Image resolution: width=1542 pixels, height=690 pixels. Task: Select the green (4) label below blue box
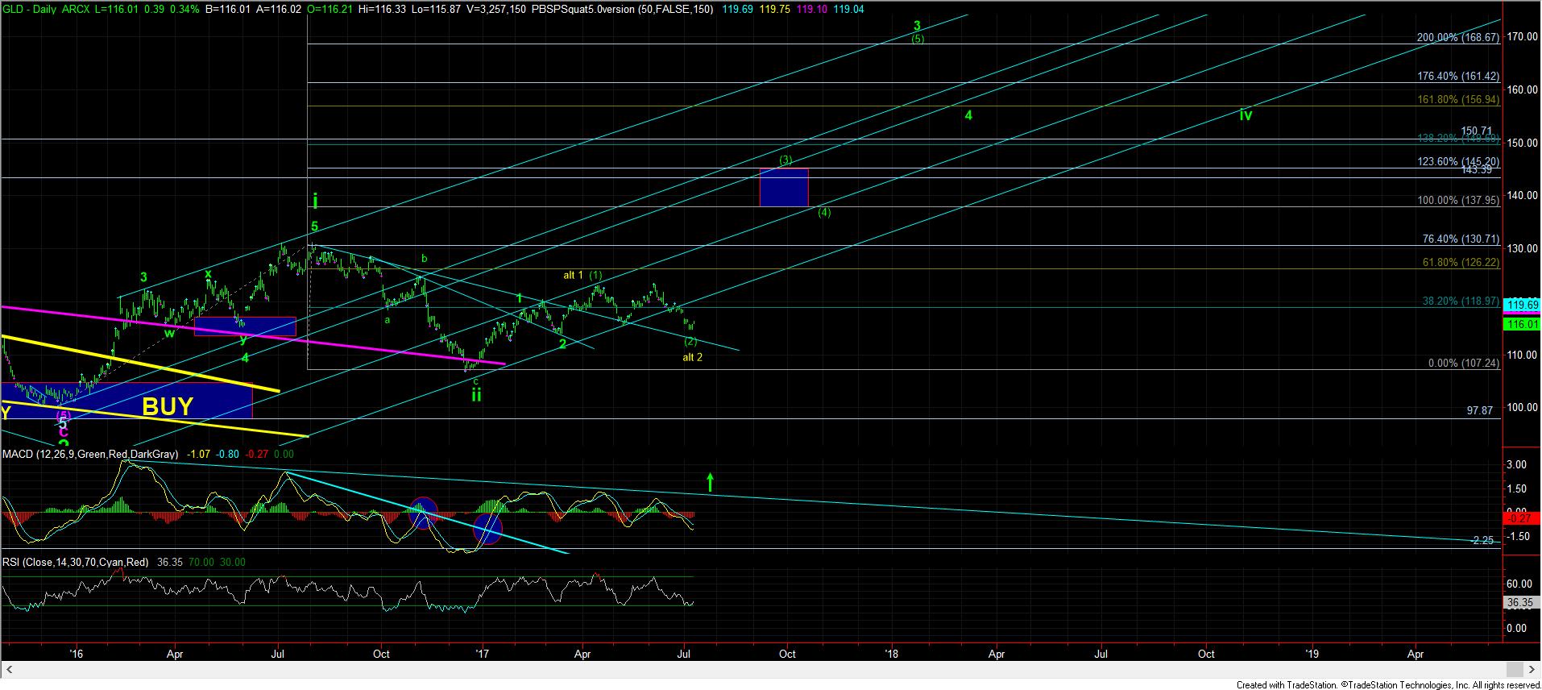(824, 213)
